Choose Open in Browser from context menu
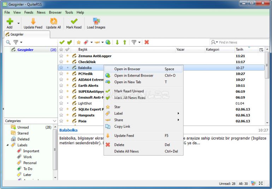The image size is (272, 189). [x=143, y=69]
